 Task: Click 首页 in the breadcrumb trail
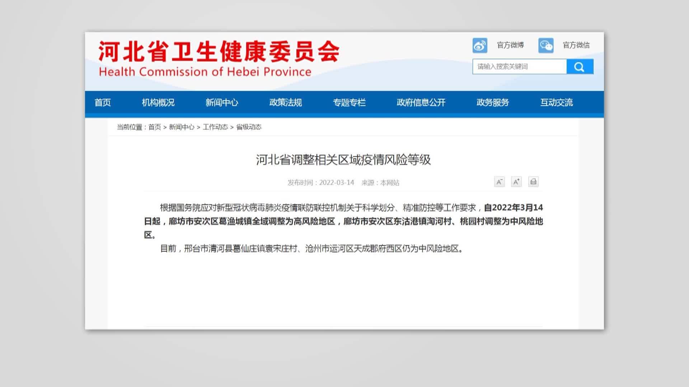click(155, 127)
